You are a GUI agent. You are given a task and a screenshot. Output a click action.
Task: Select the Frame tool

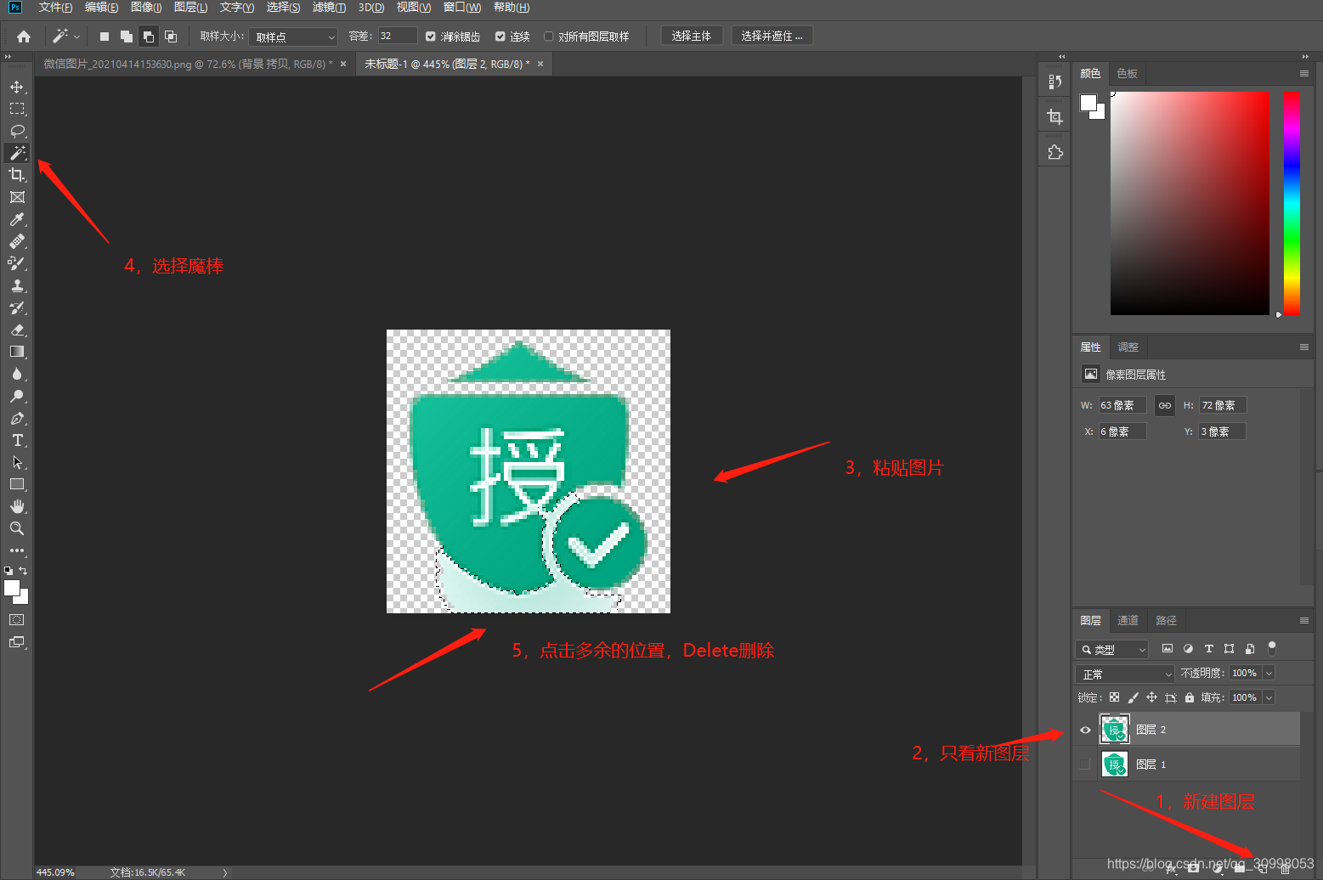(x=17, y=197)
